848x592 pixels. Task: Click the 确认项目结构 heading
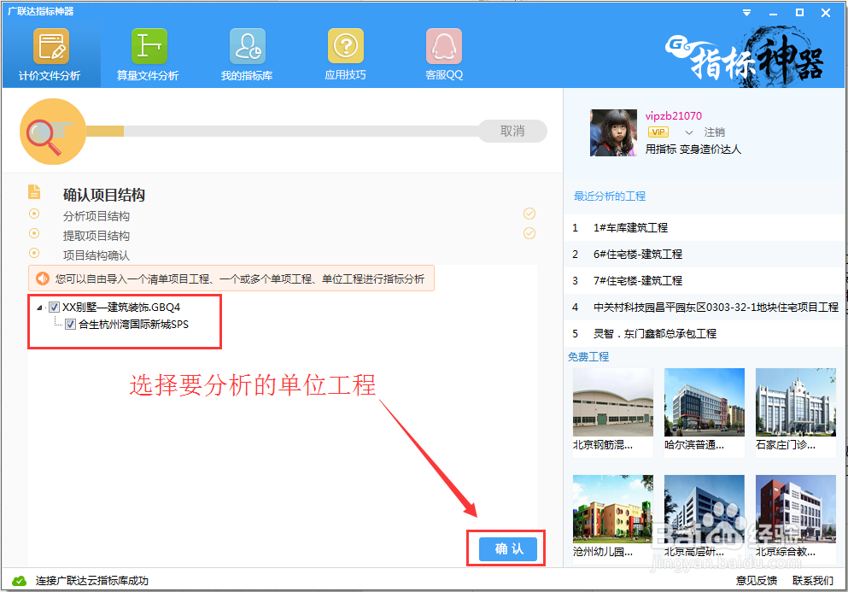click(104, 195)
